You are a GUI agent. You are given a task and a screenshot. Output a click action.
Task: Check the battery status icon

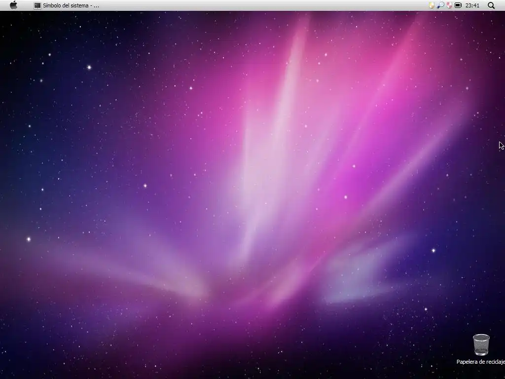pyautogui.click(x=458, y=5)
